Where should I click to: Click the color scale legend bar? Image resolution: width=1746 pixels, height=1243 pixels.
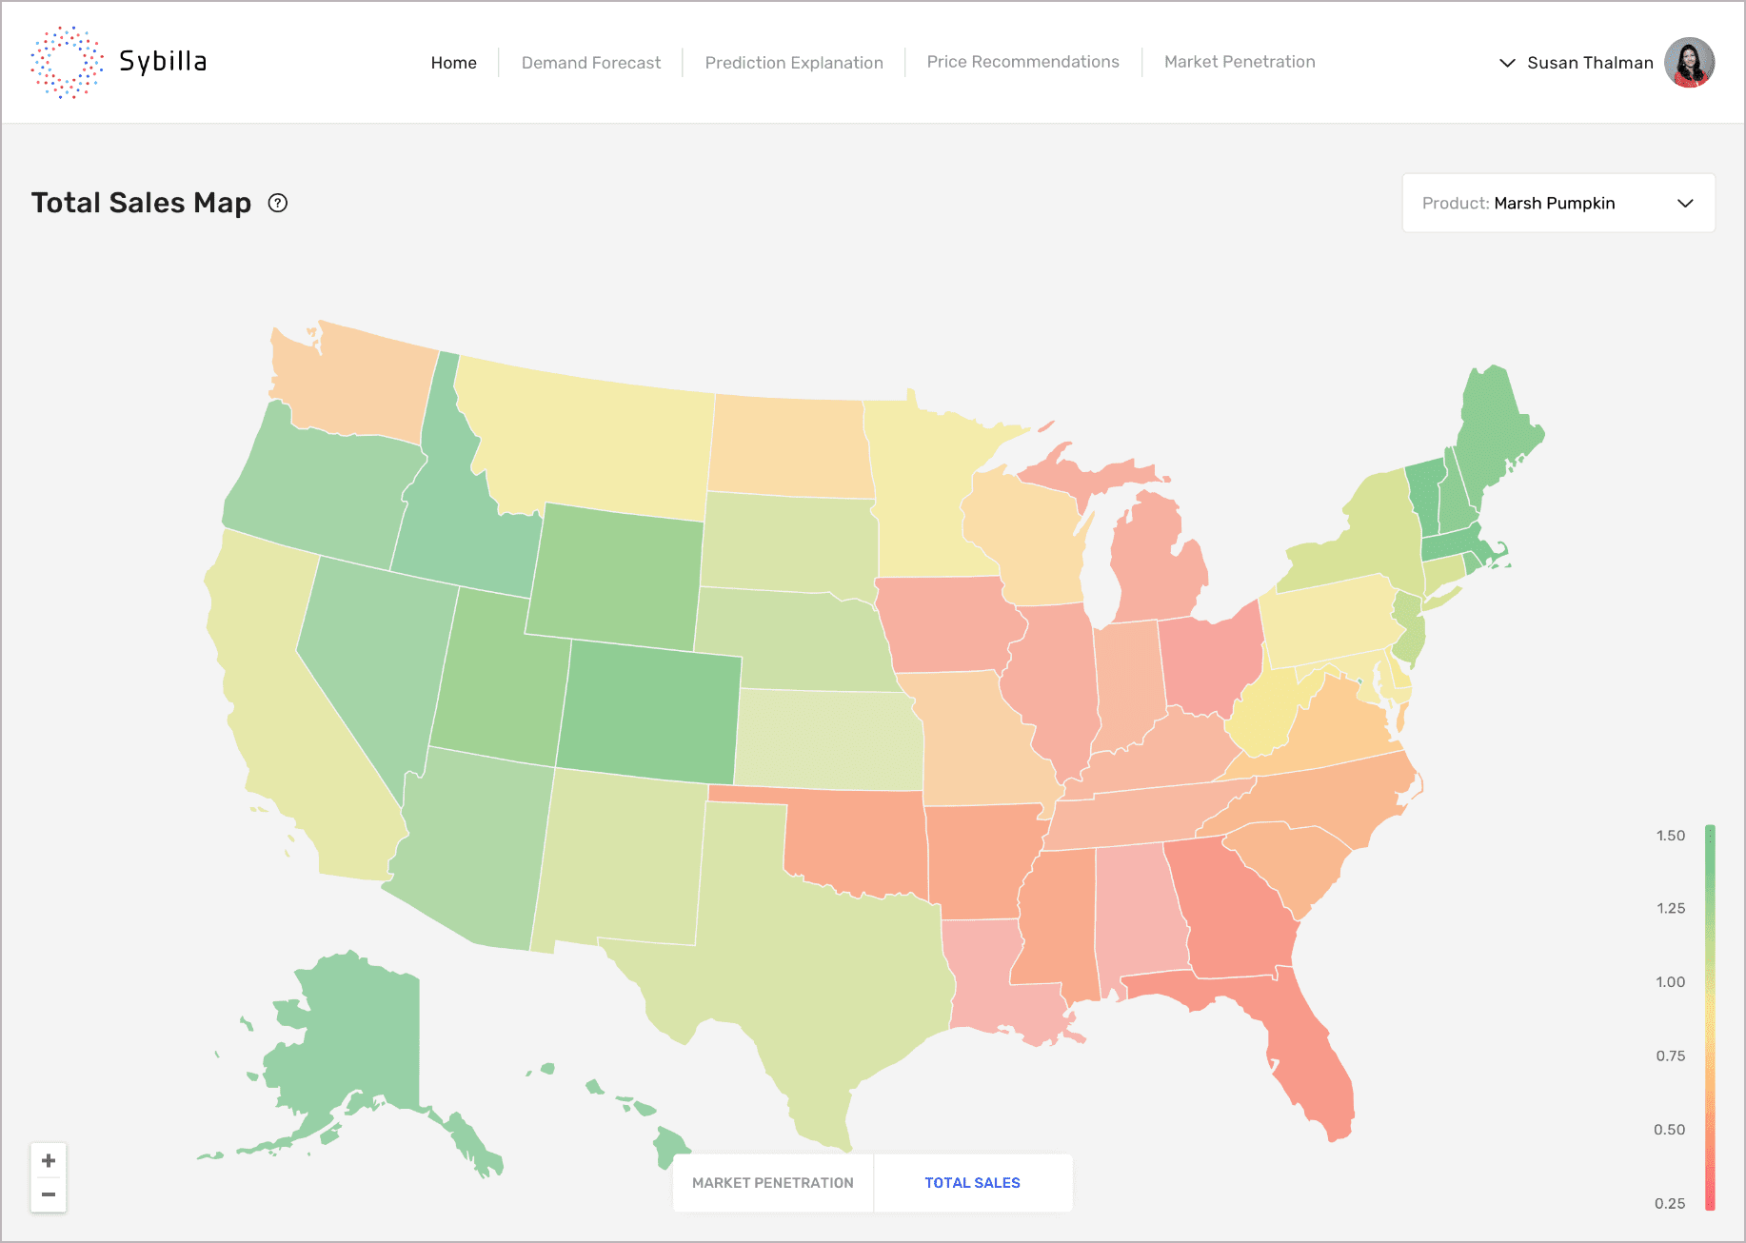pos(1710,1016)
